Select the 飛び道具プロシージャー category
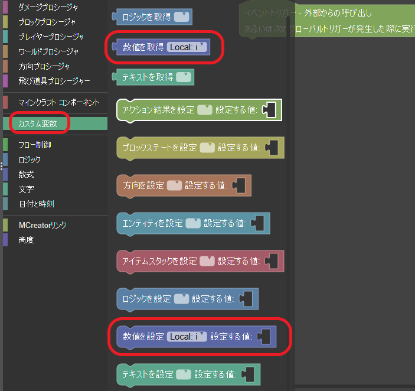The width and height of the screenshot is (415, 391). point(54,81)
